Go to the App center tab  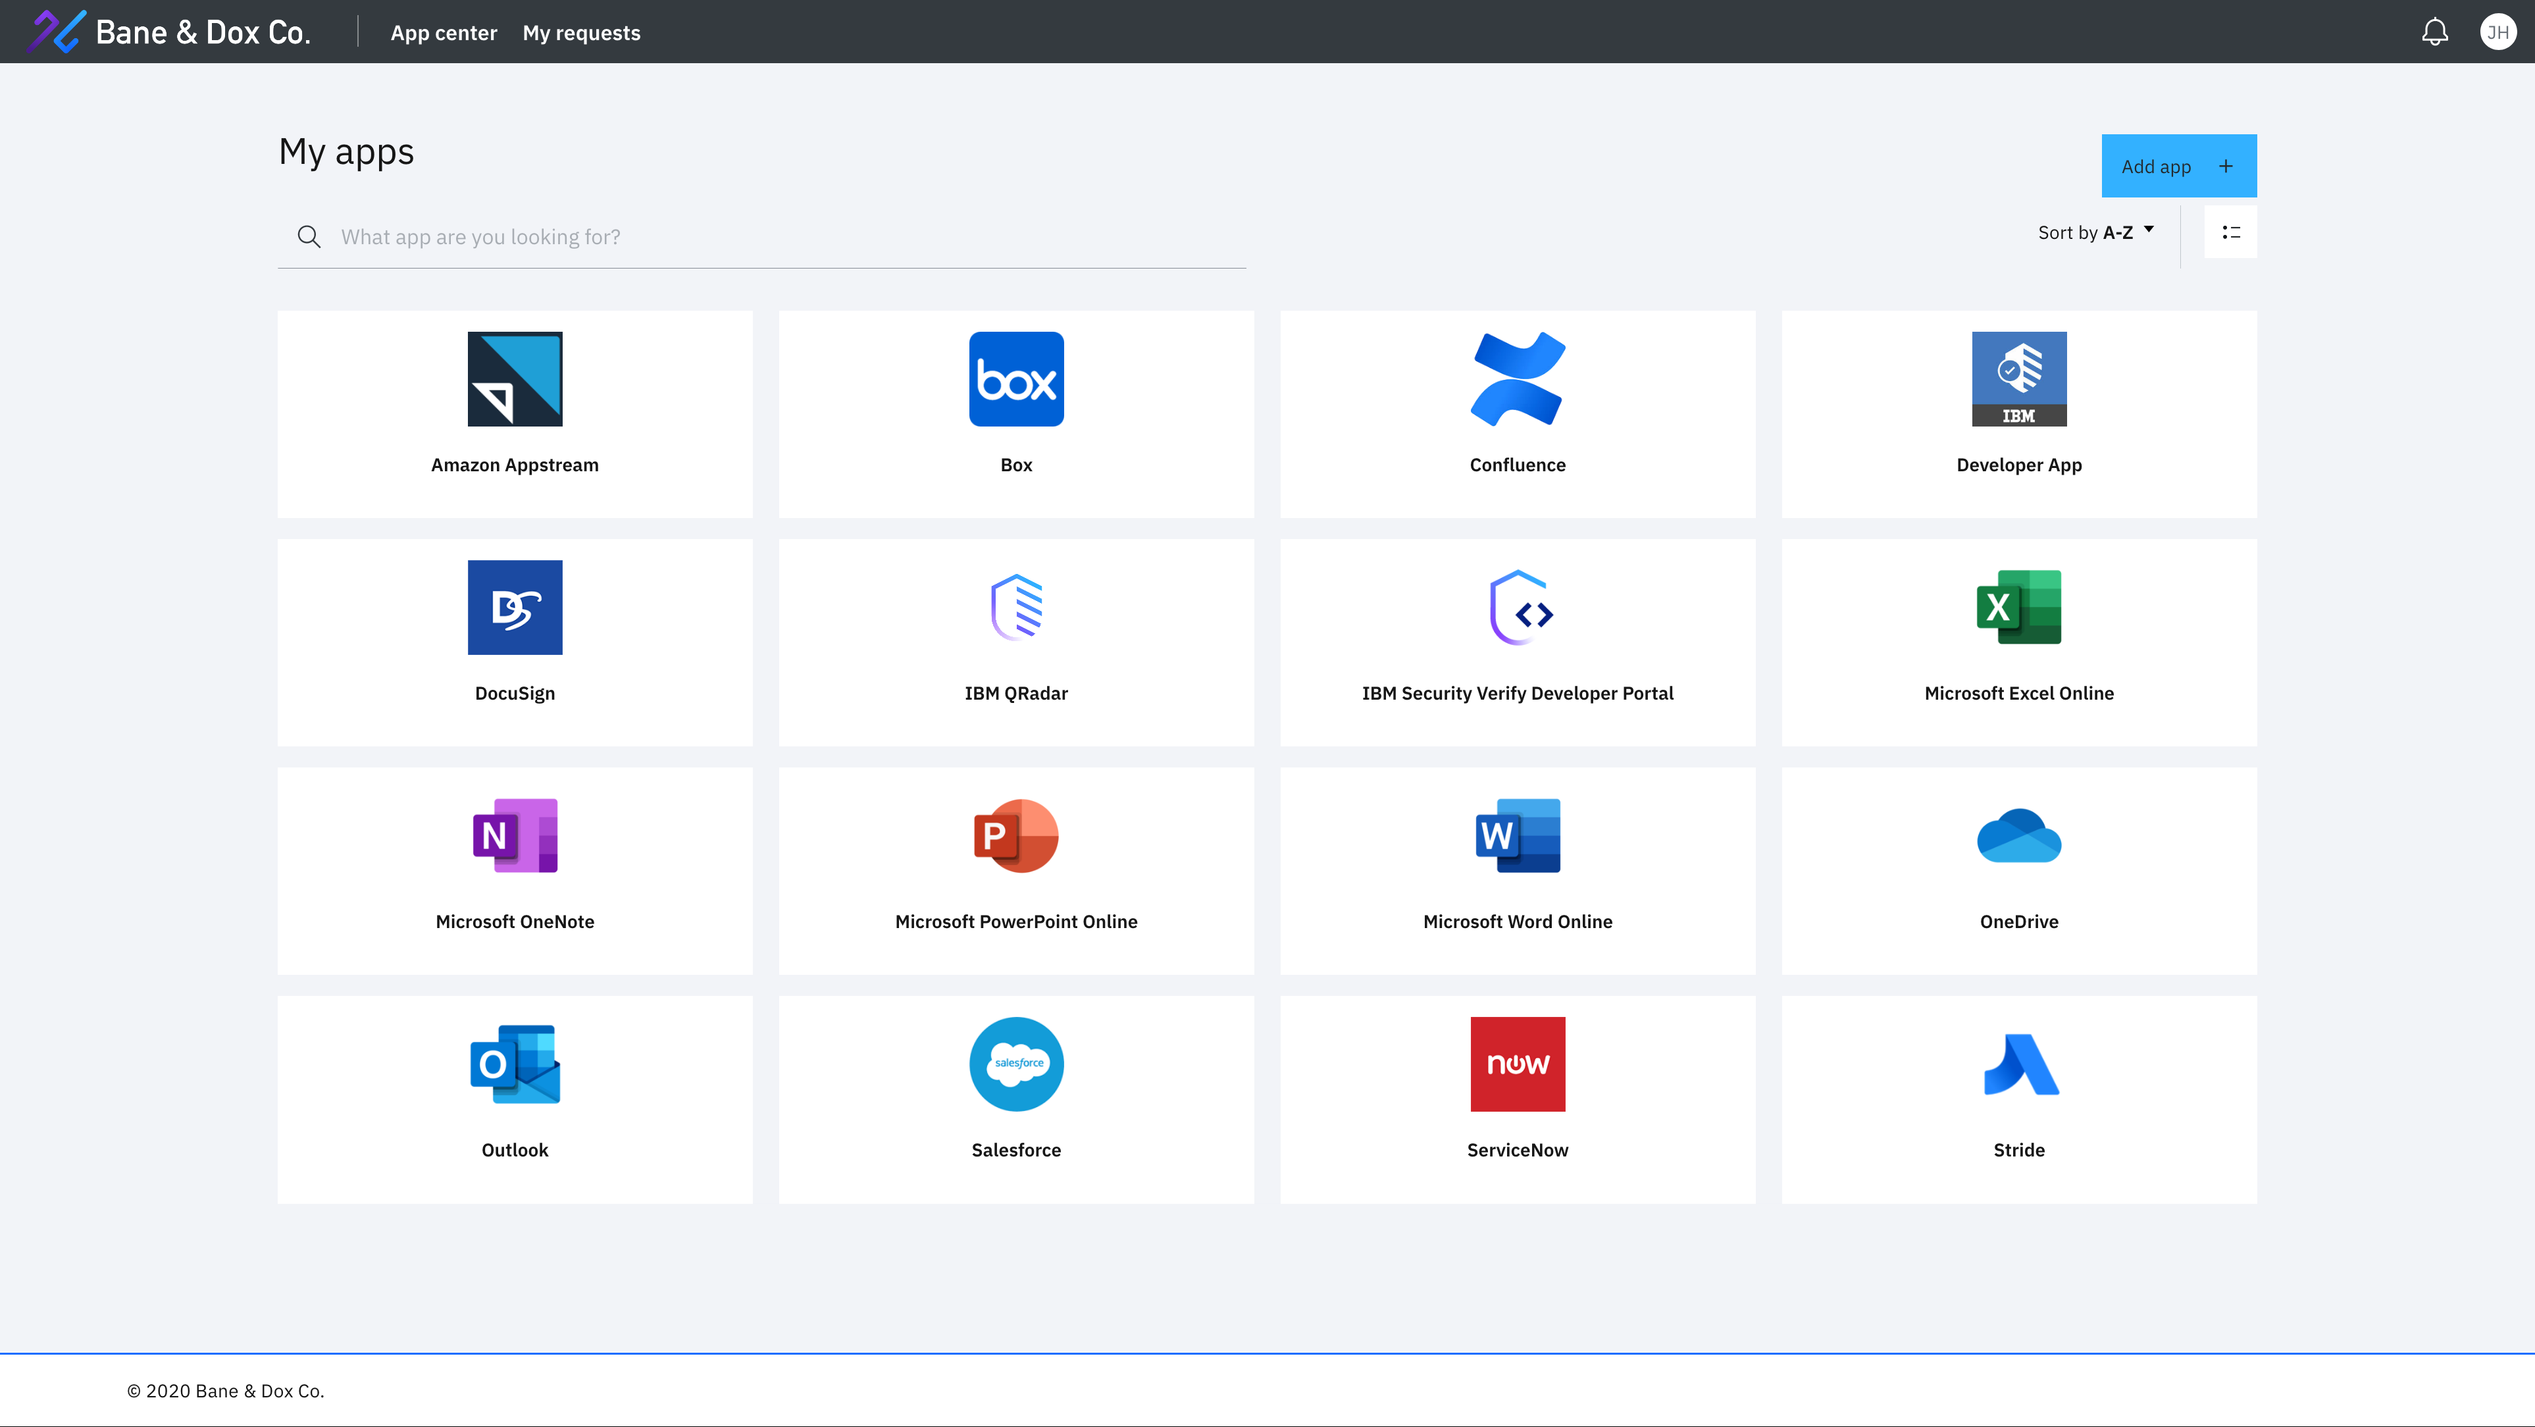[x=443, y=32]
